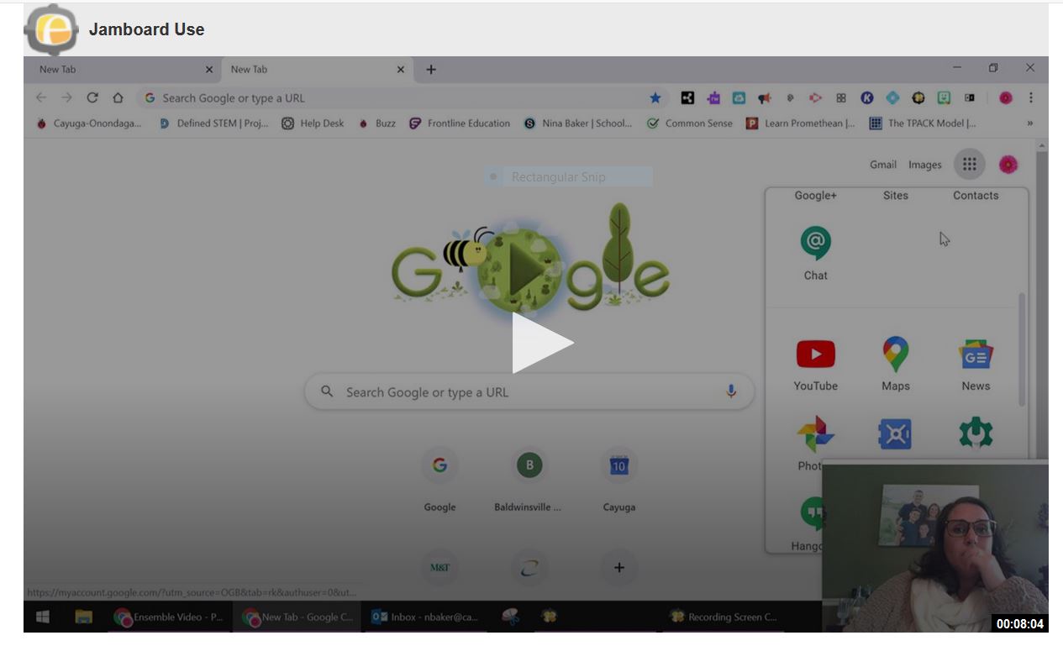Open the Baldwinsville shortcut tile

click(x=529, y=481)
